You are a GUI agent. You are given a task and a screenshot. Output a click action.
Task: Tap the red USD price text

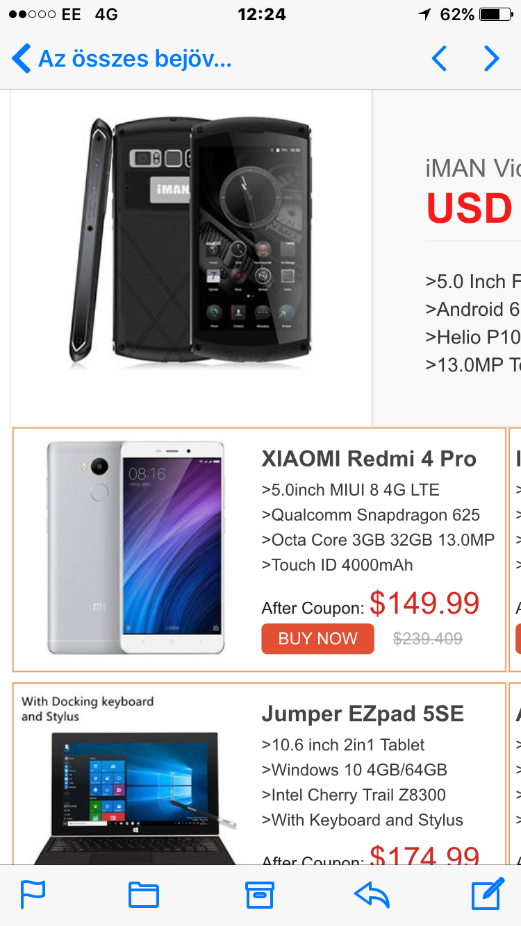click(470, 208)
